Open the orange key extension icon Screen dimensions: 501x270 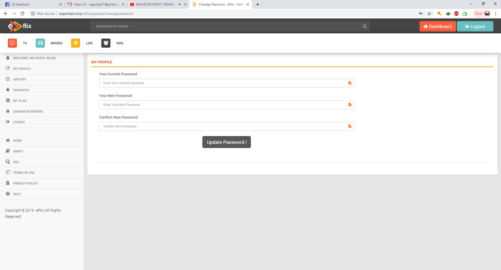coord(439,14)
